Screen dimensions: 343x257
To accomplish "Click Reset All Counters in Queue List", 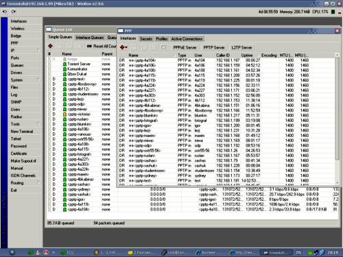I will (102, 46).
